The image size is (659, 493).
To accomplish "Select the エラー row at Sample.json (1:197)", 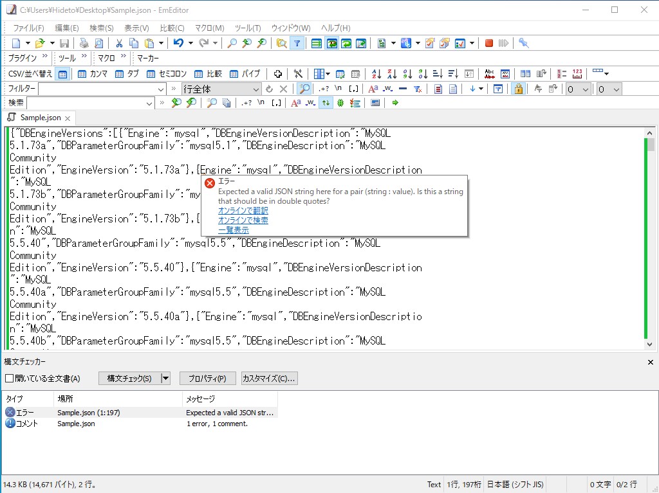I will click(x=140, y=413).
